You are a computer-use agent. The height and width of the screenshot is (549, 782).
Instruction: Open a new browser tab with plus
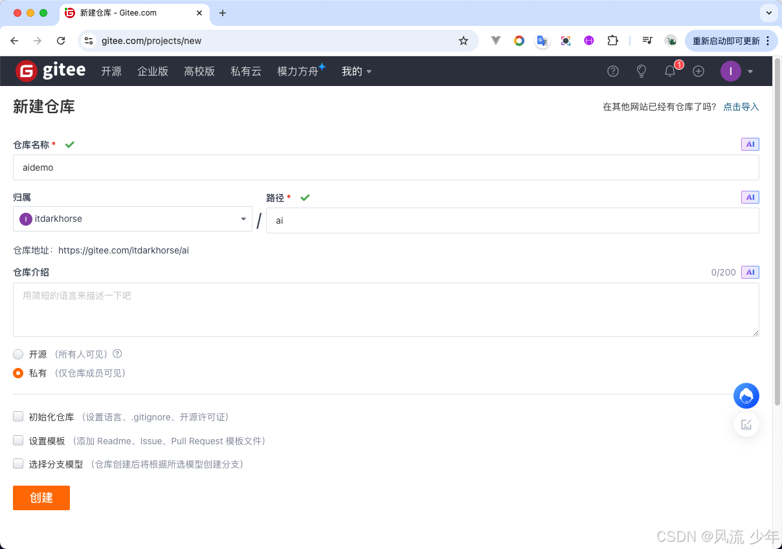point(223,13)
